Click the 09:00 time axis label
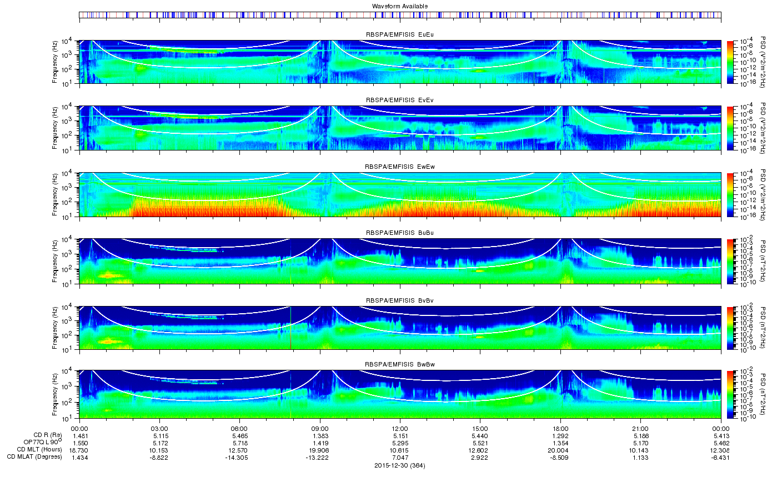 [x=320, y=429]
